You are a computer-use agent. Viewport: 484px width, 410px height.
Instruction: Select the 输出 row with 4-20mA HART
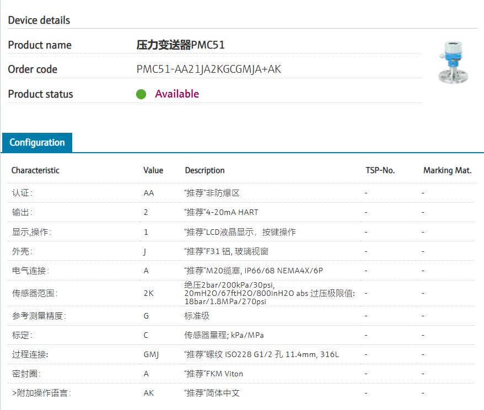click(x=221, y=212)
